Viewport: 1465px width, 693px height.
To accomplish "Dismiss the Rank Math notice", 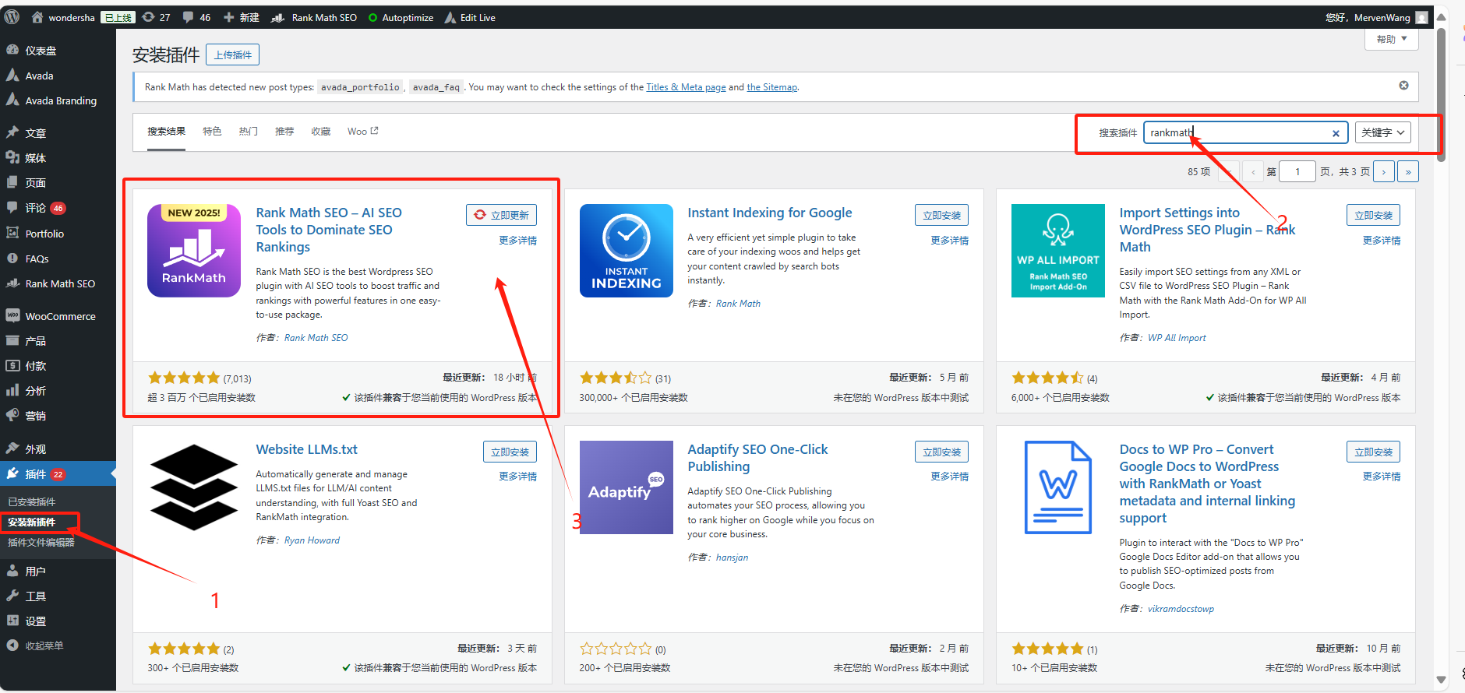I will pyautogui.click(x=1403, y=86).
